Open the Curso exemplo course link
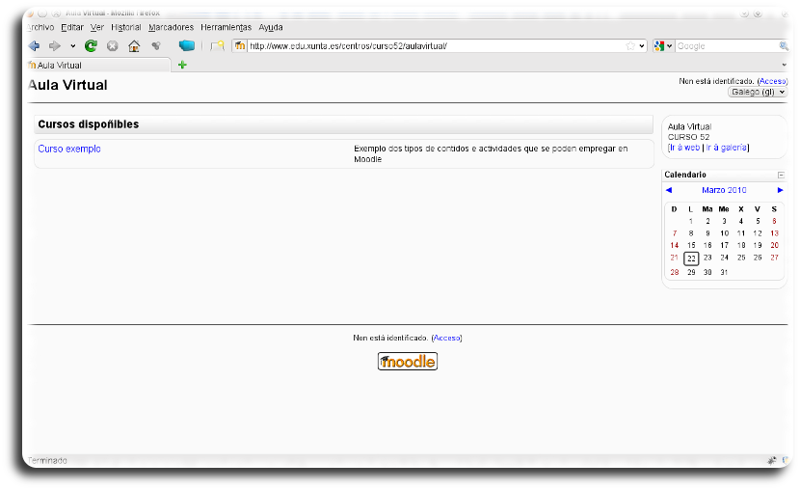Screen dimensions: 800x490 click(x=69, y=149)
